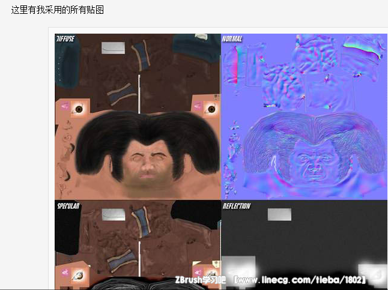Click the Chinese heading text about textures

(58, 10)
